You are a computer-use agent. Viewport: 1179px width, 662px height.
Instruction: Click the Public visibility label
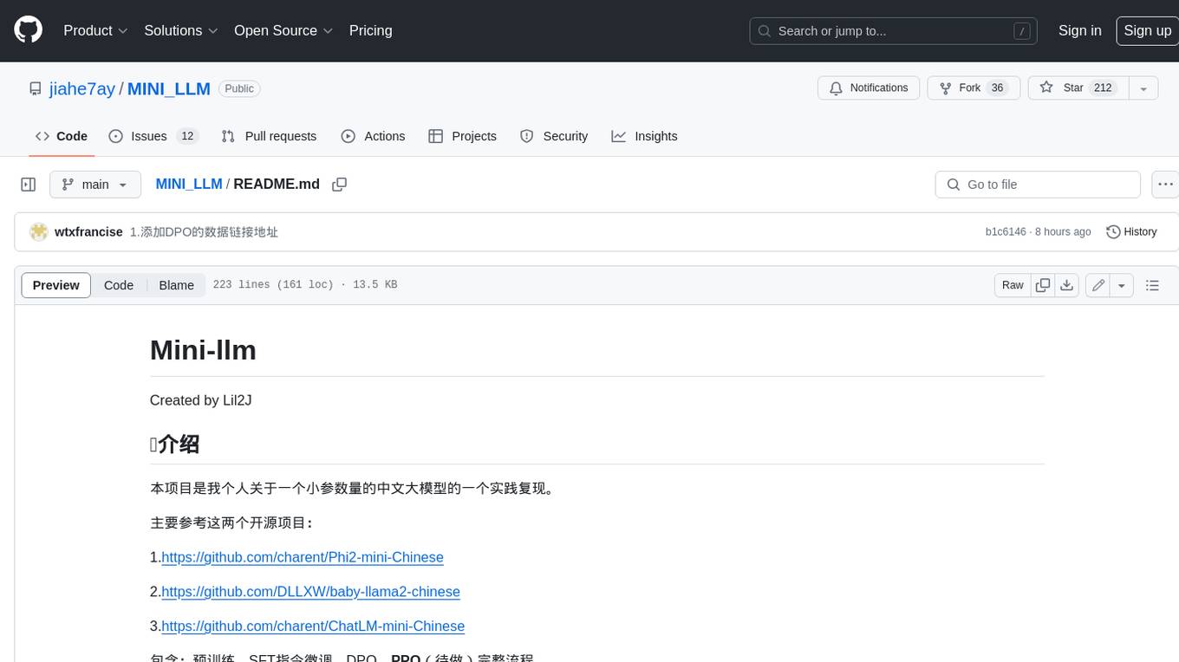point(239,88)
